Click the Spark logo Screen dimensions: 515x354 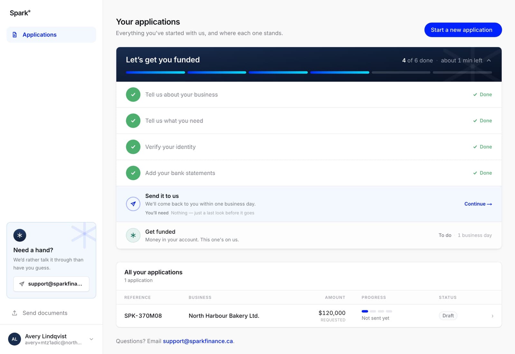pos(20,13)
